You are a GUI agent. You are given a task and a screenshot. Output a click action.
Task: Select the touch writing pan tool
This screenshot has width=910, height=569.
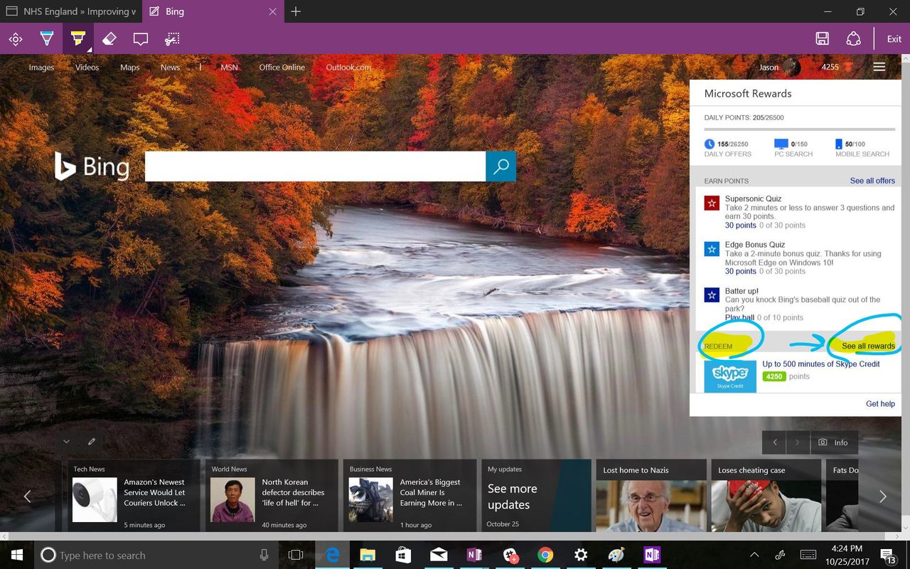click(x=16, y=39)
